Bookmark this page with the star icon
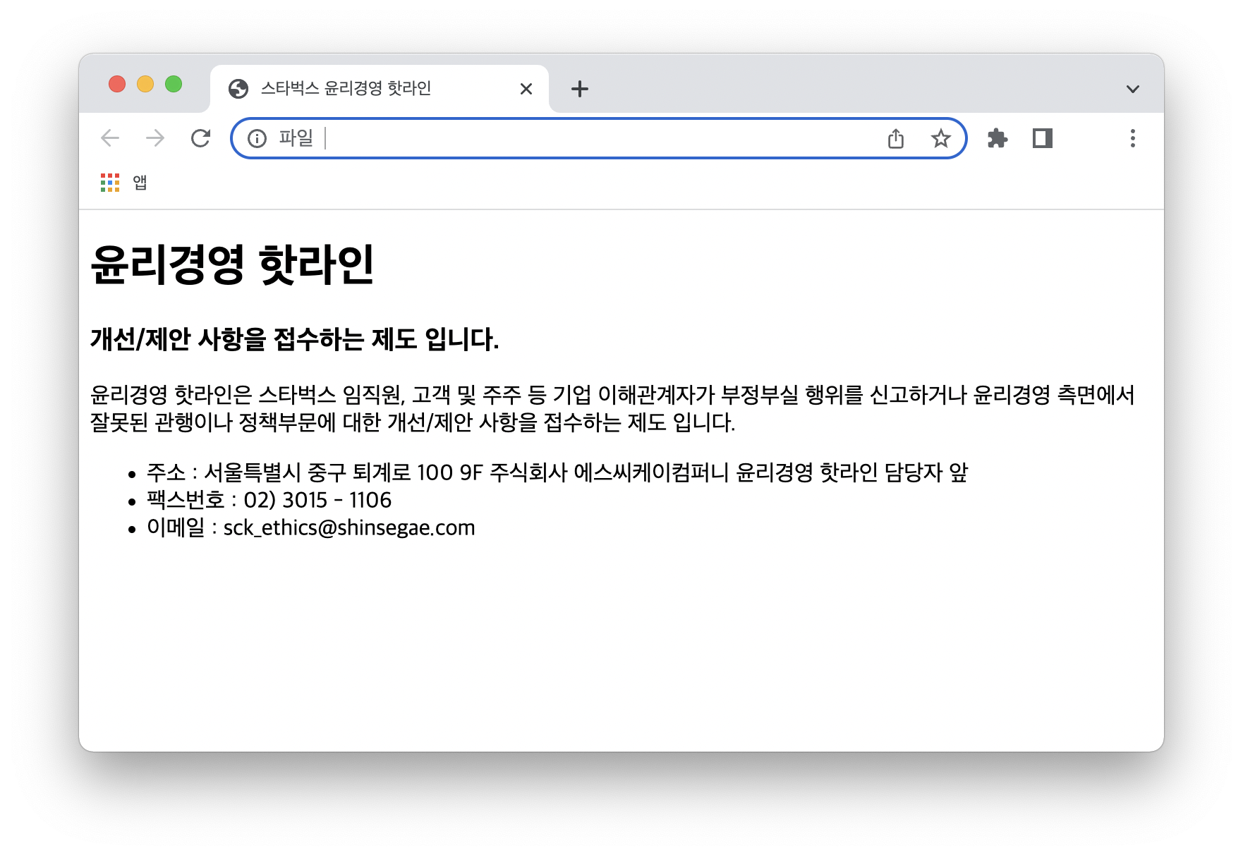Viewport: 1243px width, 856px height. tap(941, 138)
